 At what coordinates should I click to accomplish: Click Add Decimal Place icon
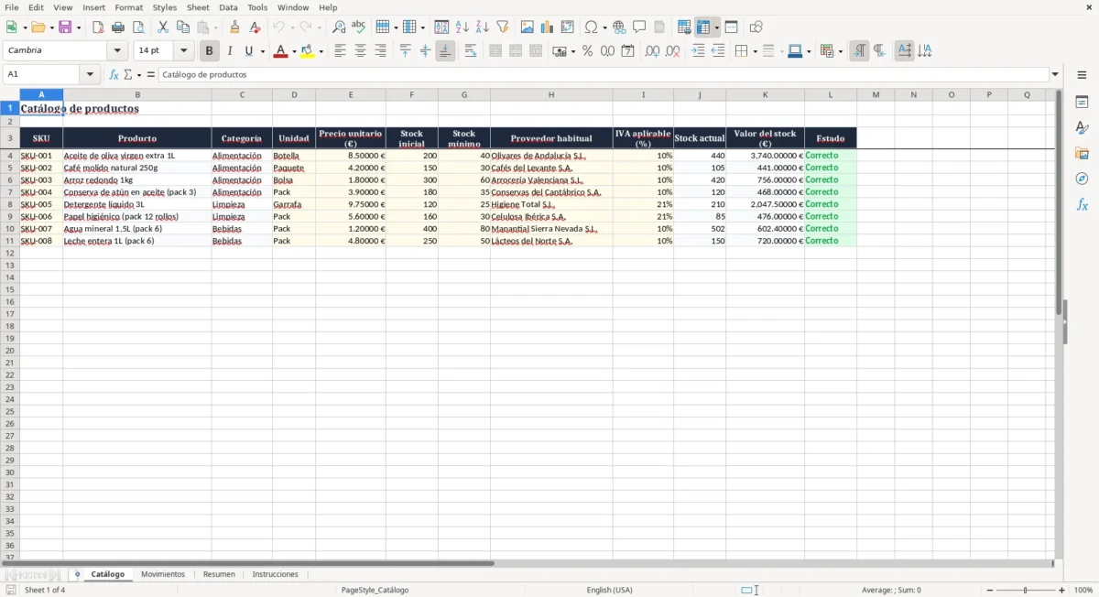point(652,51)
